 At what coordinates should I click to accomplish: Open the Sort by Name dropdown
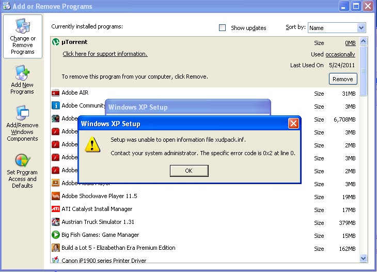pyautogui.click(x=337, y=28)
